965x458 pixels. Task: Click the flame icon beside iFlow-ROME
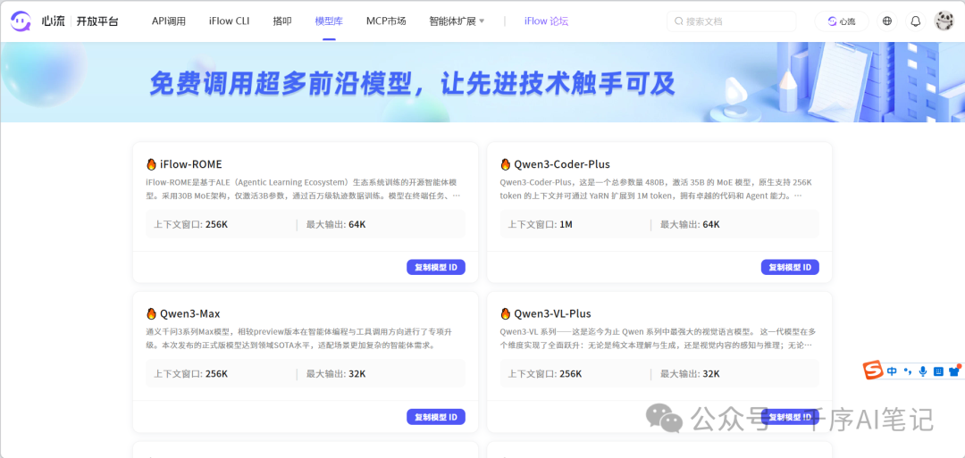(x=151, y=164)
